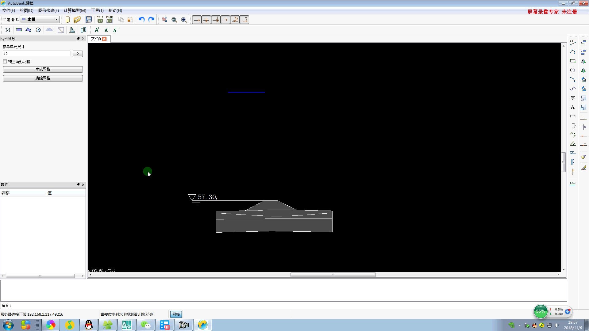Click the 网格划分 panel close button
The width and height of the screenshot is (589, 331).
point(83,38)
